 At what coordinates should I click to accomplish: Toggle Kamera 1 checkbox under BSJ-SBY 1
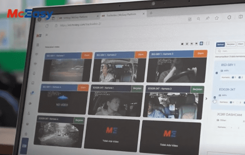233,77
